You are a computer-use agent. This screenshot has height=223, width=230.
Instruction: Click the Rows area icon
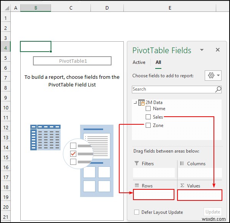137,186
